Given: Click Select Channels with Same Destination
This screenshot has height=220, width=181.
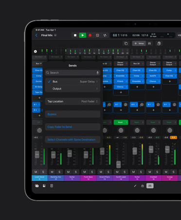Looking at the screenshot, I should 72,140.
